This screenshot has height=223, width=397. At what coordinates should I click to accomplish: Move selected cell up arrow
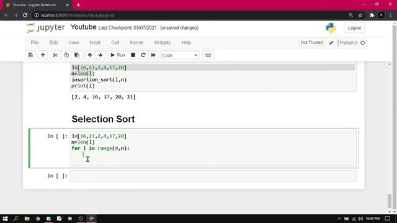(89, 55)
